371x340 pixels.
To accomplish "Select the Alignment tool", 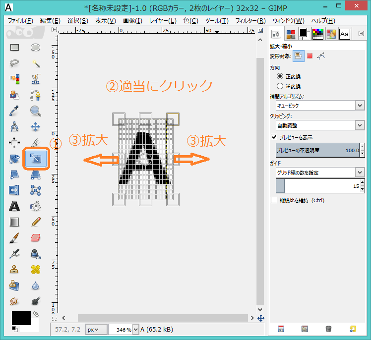I will pyautogui.click(x=14, y=143).
